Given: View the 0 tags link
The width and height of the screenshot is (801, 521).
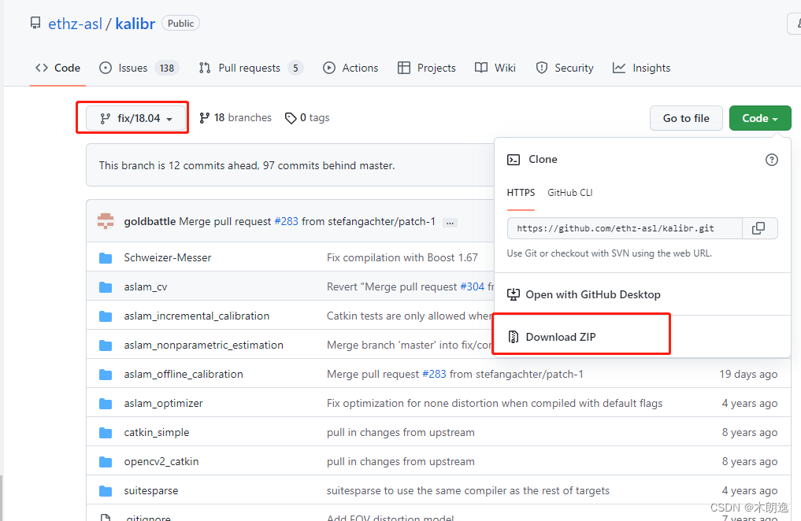Looking at the screenshot, I should (x=307, y=118).
